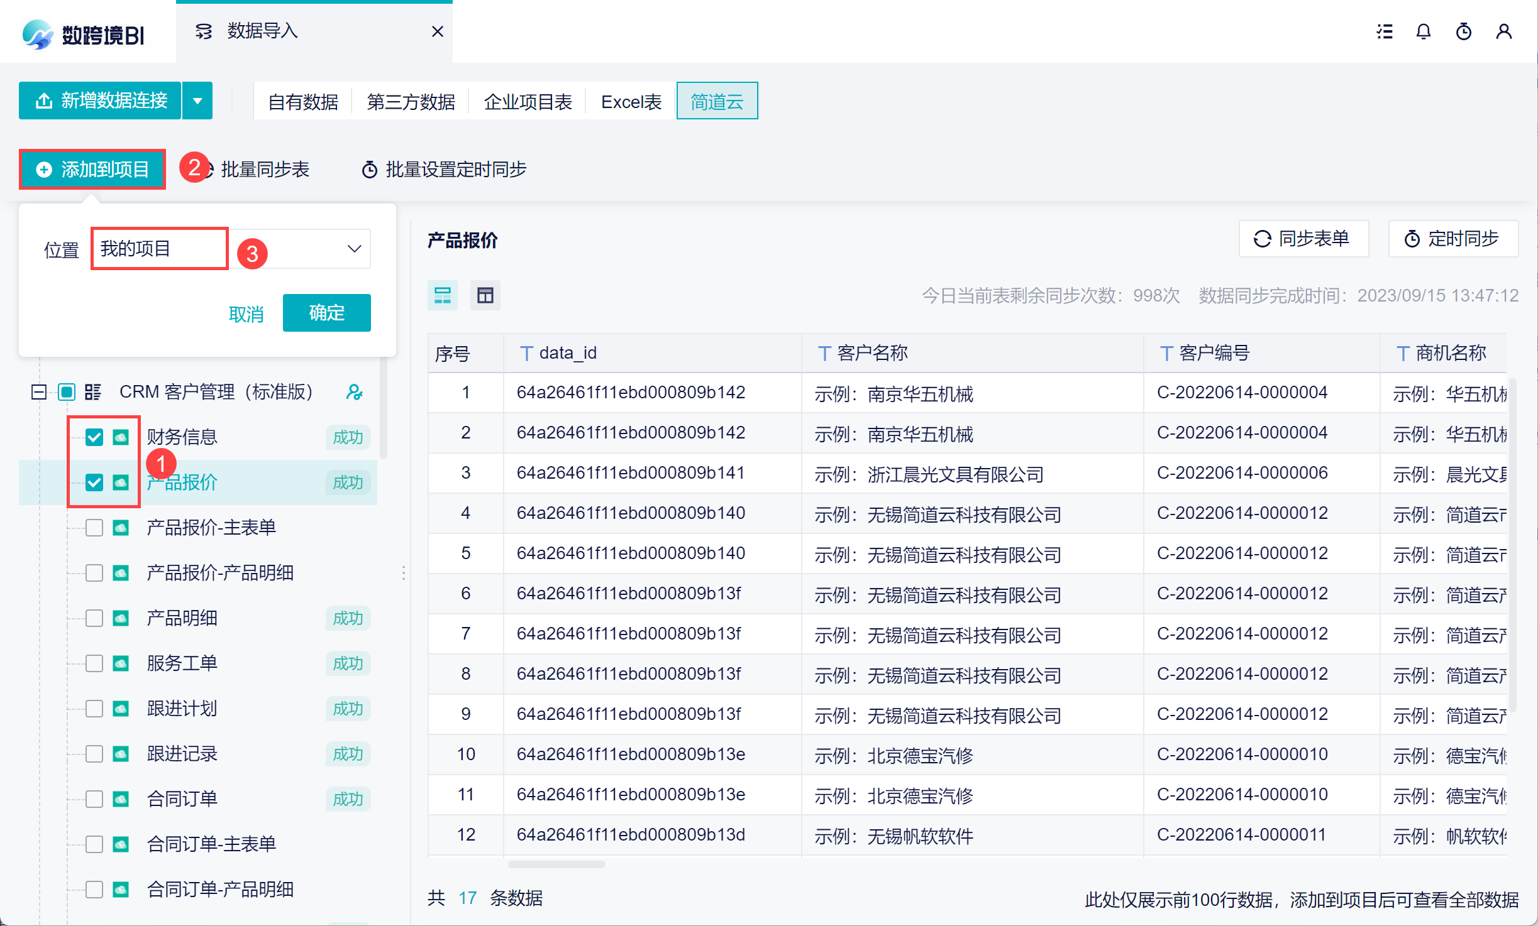The width and height of the screenshot is (1538, 926).
Task: Open the user account icon
Action: point(1504,31)
